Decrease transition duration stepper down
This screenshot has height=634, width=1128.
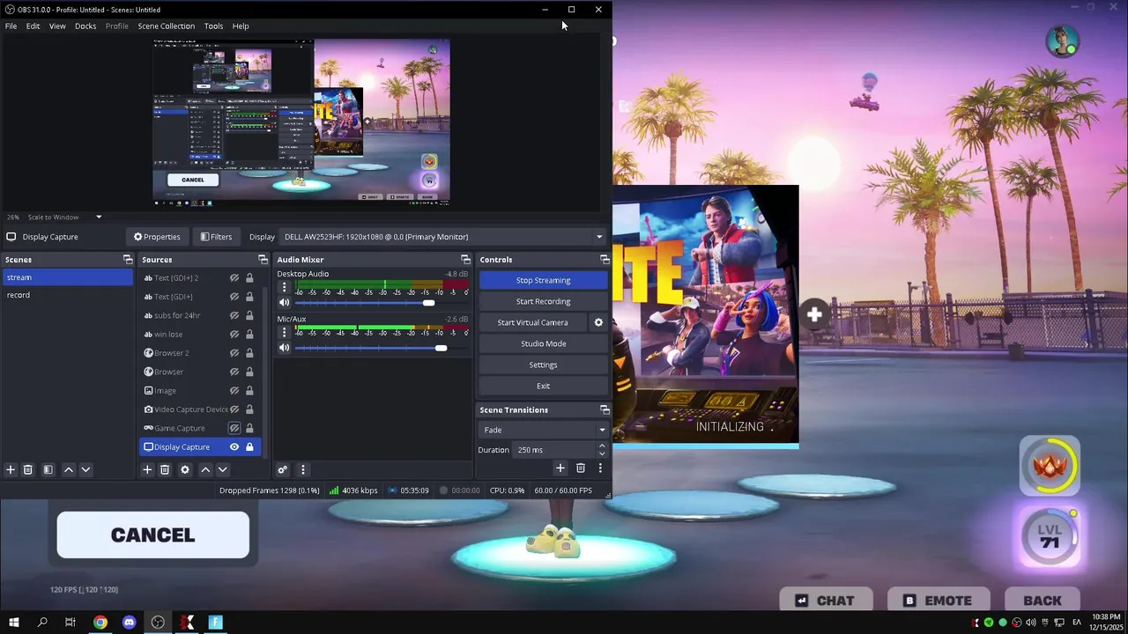[x=602, y=453]
